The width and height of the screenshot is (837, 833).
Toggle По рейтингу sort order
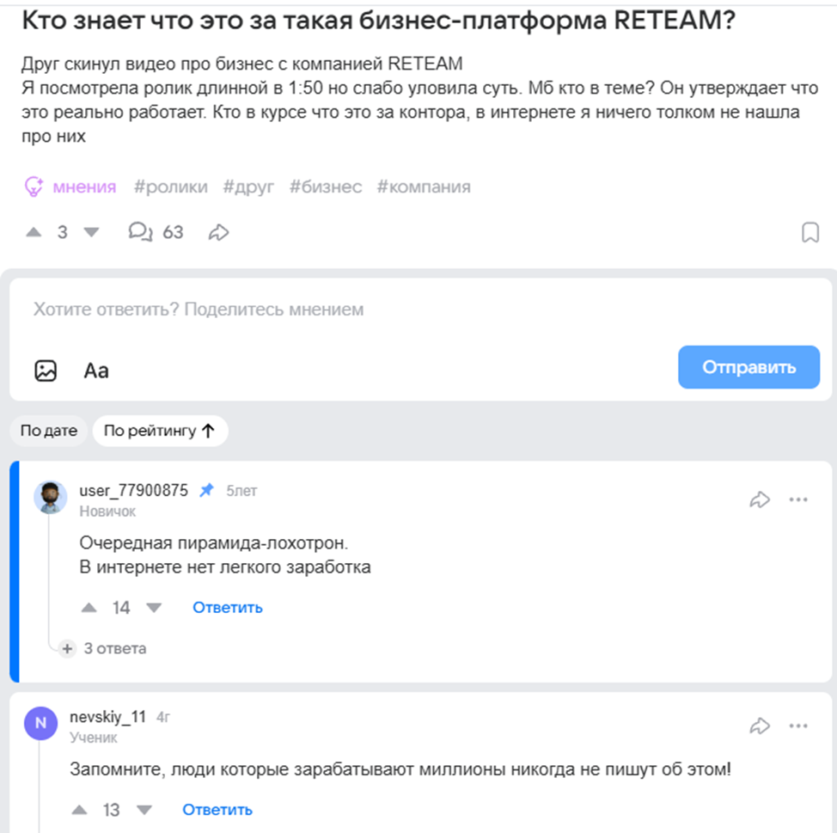[x=160, y=432]
